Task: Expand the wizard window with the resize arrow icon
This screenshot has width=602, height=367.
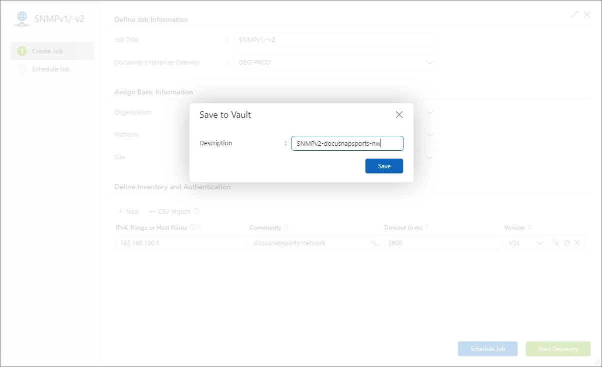Action: click(x=574, y=14)
